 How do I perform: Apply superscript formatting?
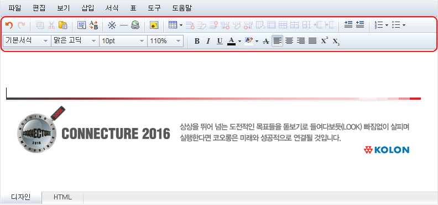[x=324, y=41]
